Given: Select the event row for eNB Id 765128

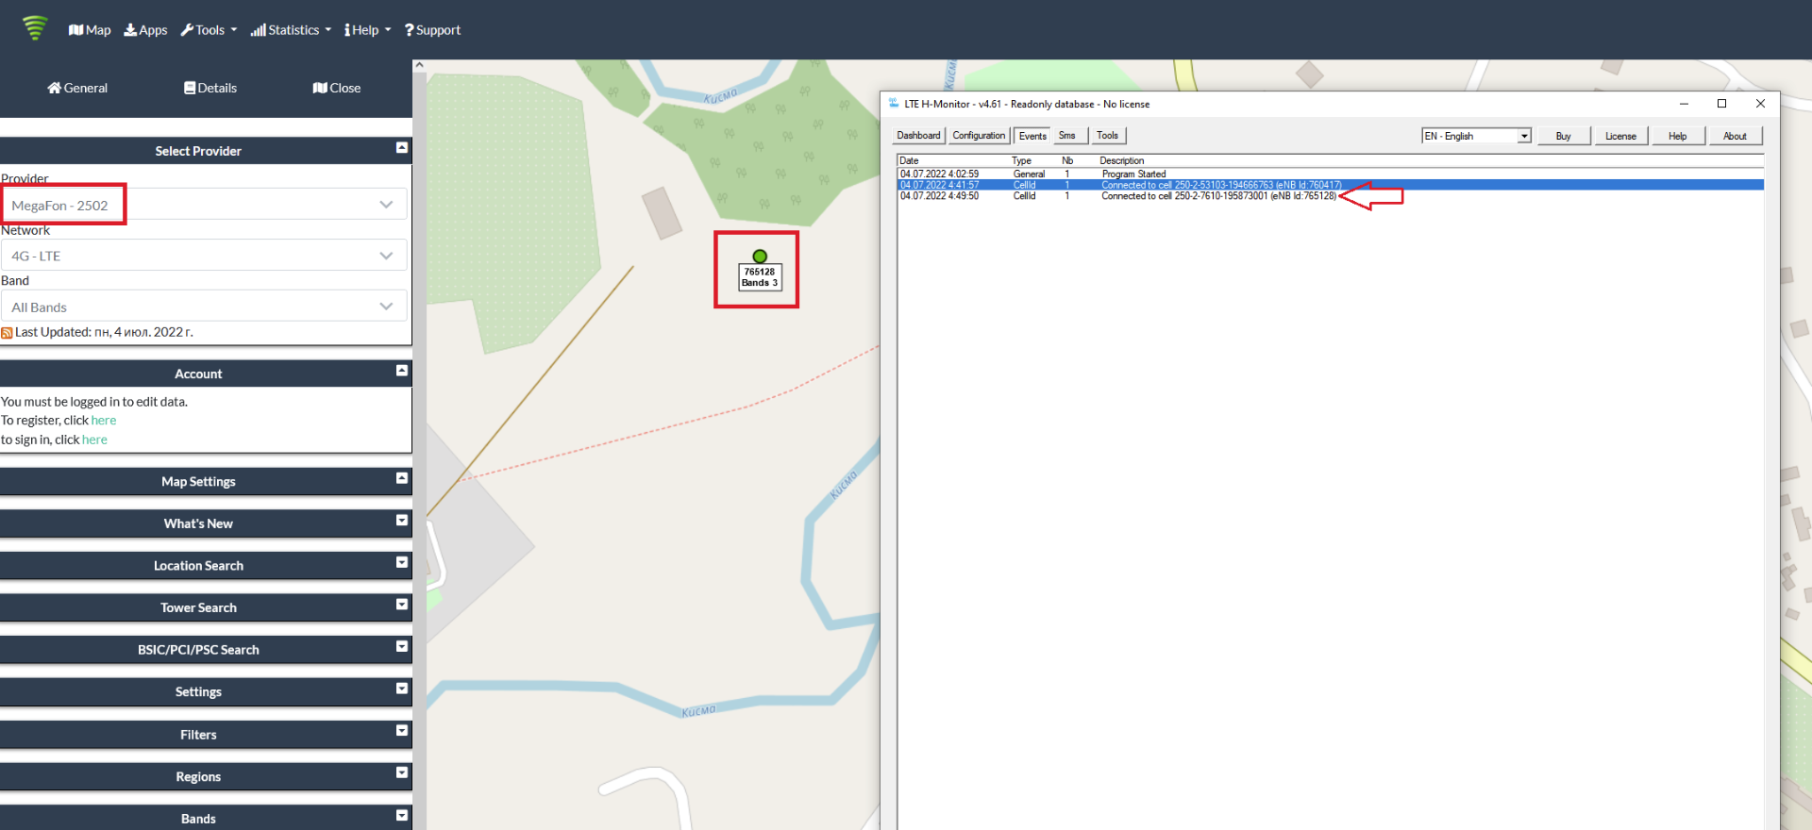Looking at the screenshot, I should pyautogui.click(x=1331, y=196).
